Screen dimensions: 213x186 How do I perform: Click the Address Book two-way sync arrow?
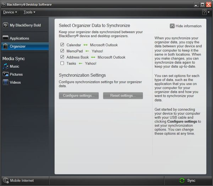93,57
